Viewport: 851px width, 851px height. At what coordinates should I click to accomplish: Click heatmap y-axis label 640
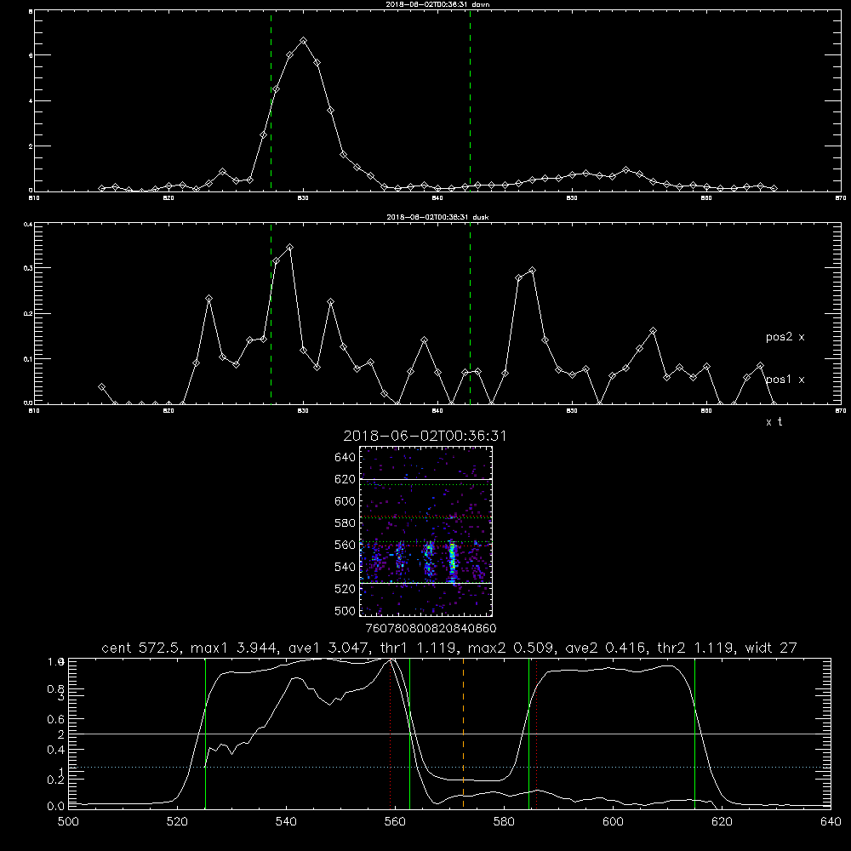pos(346,458)
